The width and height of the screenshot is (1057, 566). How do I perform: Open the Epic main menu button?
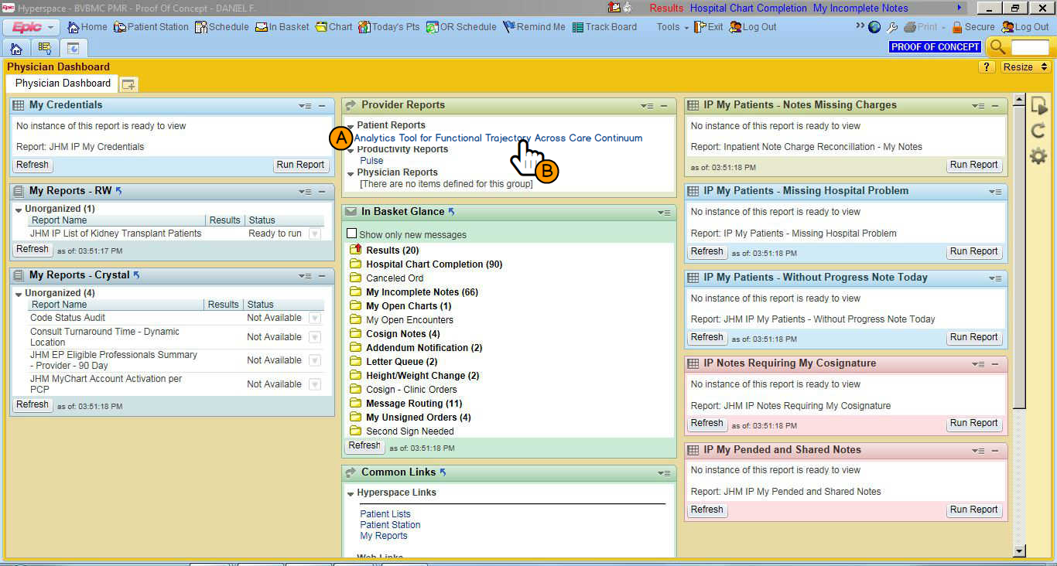32,27
